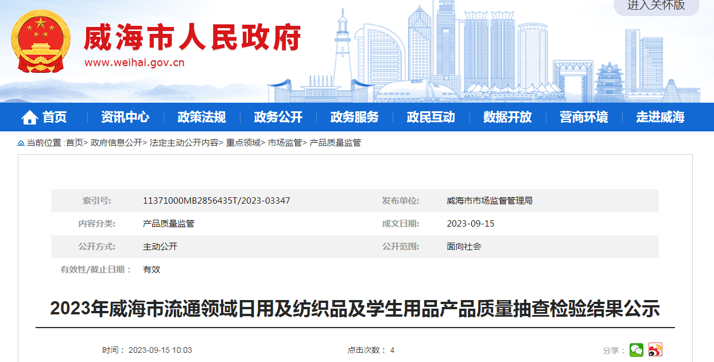Click the small home icon beside 当前位置

pyautogui.click(x=21, y=143)
